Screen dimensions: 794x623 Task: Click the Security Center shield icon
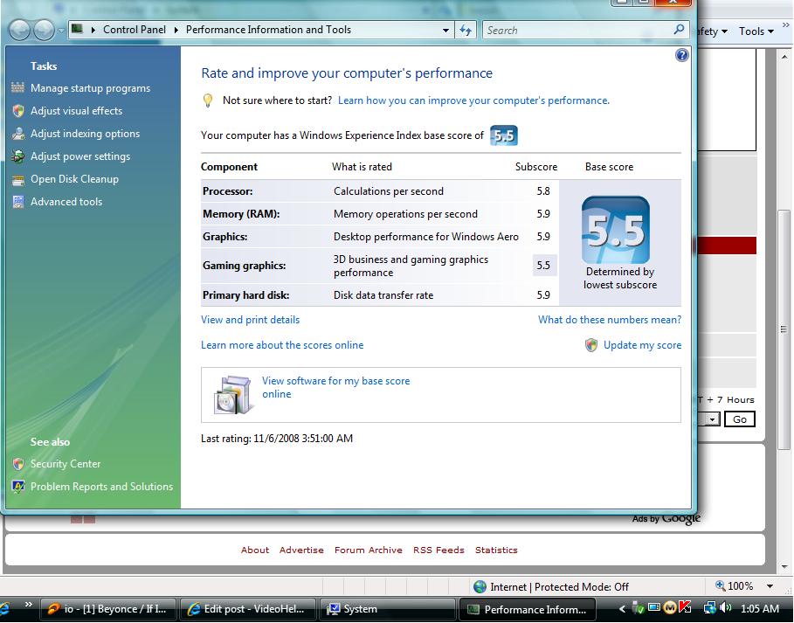(x=18, y=464)
